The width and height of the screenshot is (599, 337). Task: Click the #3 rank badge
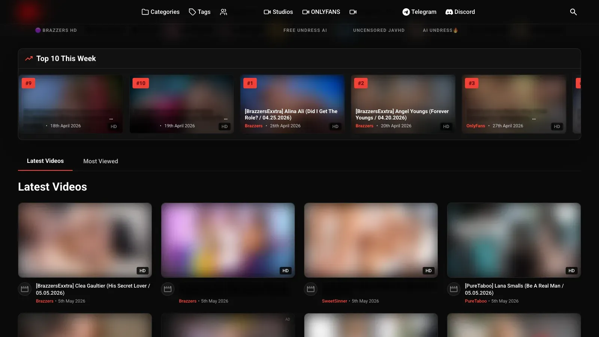pos(472,83)
